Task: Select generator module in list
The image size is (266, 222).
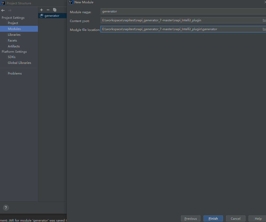Action: tap(52, 16)
